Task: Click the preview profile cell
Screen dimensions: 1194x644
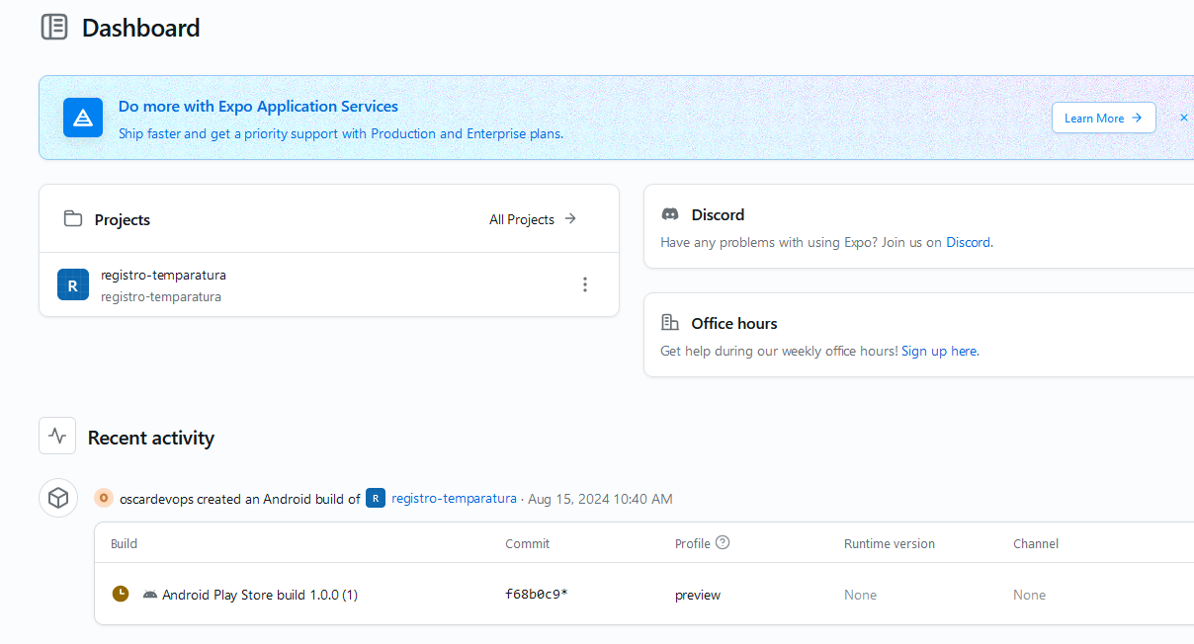Action: (698, 595)
